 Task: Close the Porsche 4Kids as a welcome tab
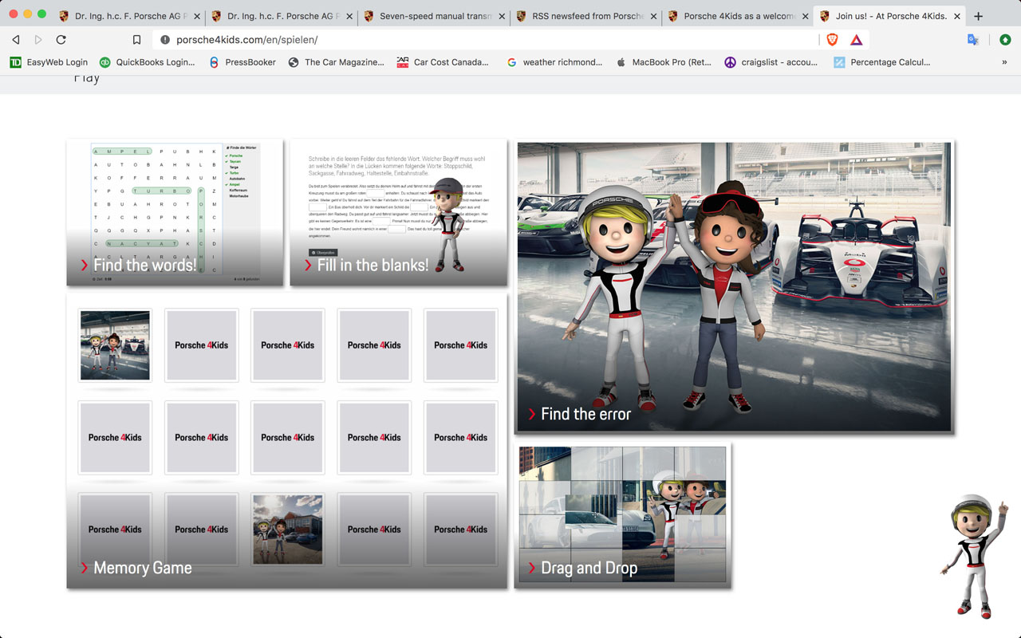[x=806, y=16]
